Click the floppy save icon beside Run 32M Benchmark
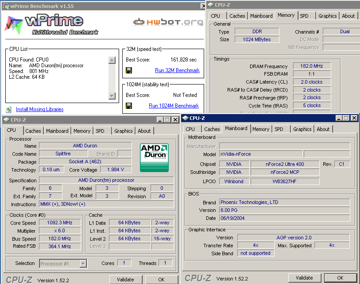The height and width of the screenshot is (284, 360). pos(129,70)
